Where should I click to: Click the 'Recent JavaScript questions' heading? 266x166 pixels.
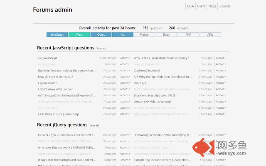(66, 48)
